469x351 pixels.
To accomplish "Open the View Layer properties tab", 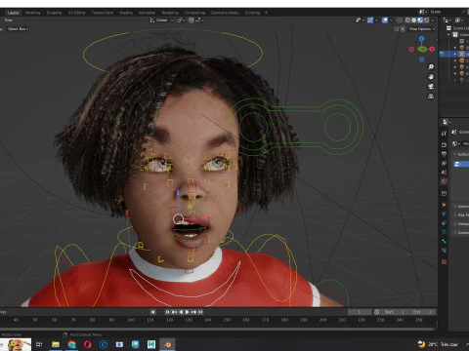I will point(444,163).
